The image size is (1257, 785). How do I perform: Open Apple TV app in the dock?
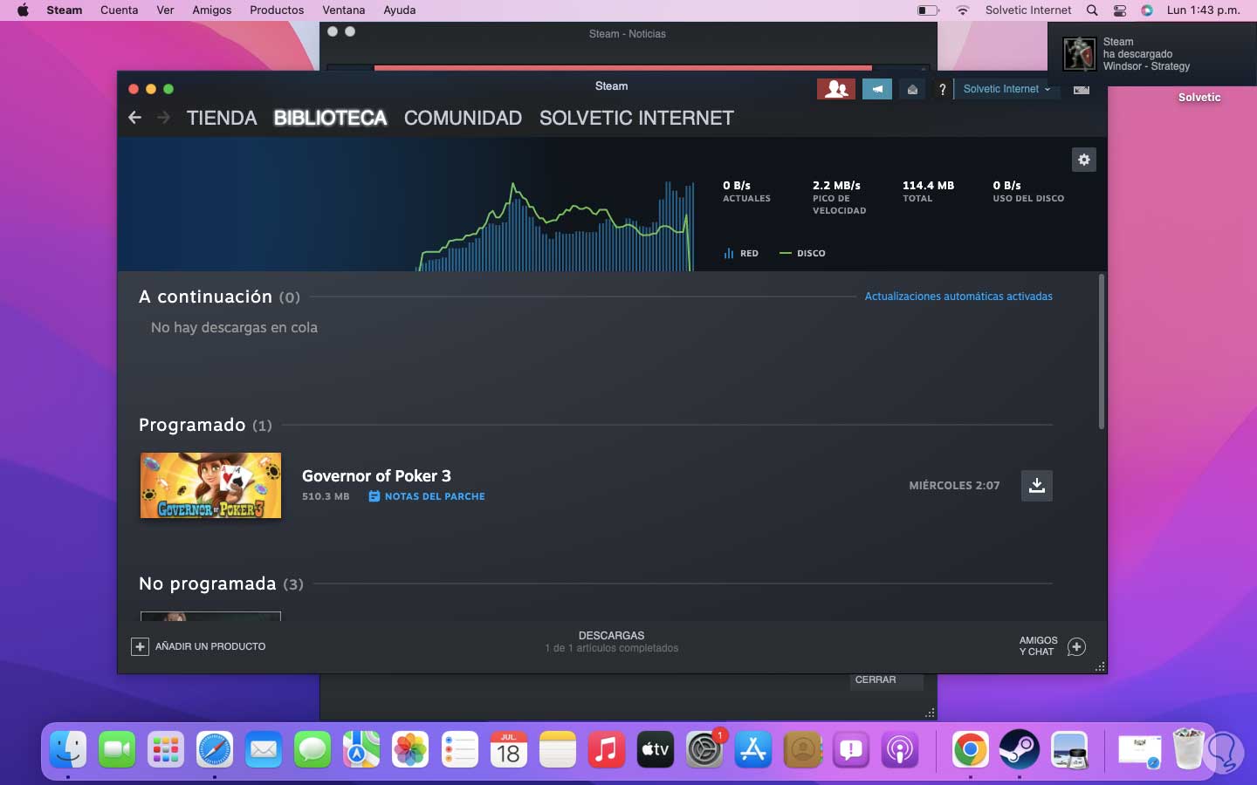click(x=656, y=748)
